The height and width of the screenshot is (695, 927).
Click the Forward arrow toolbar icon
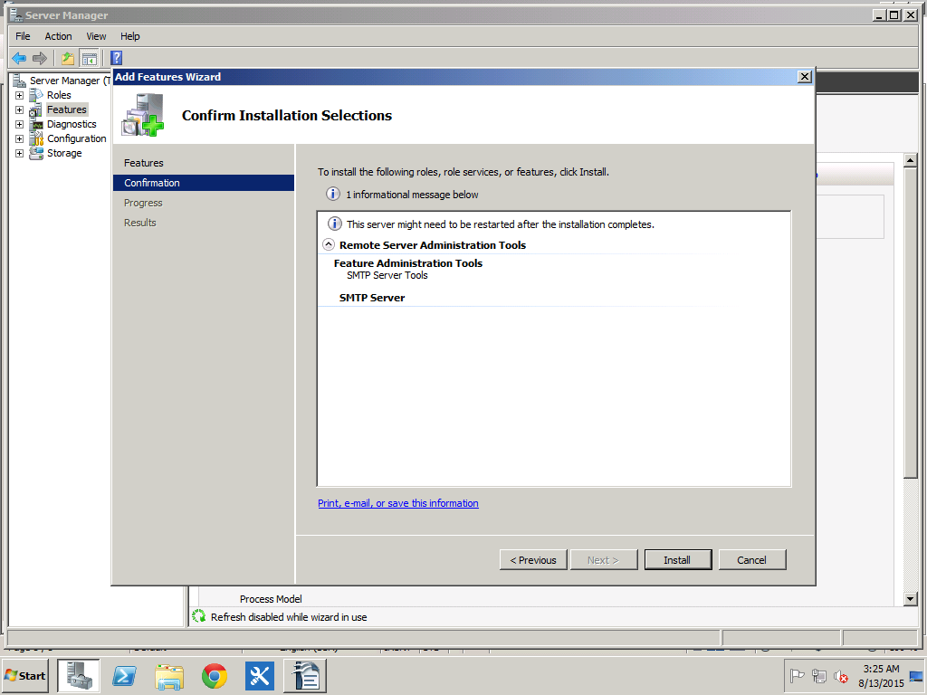click(40, 58)
